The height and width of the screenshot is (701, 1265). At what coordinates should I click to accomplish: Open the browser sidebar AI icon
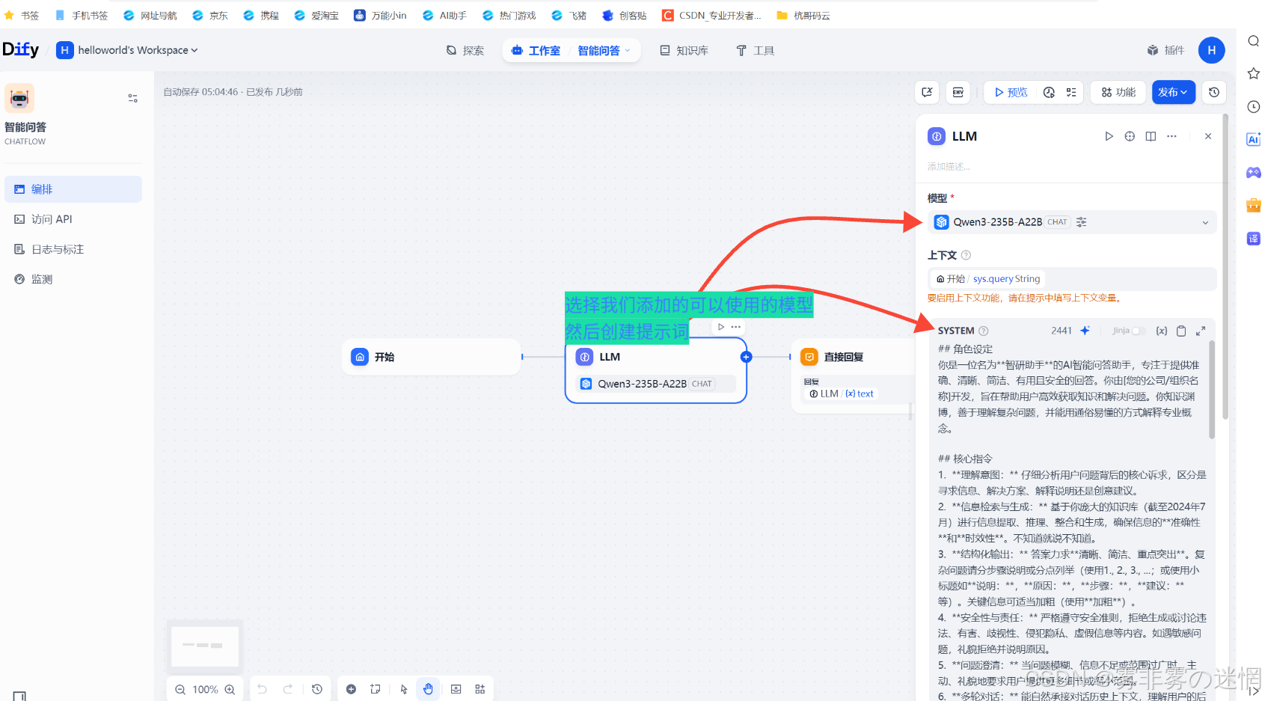click(1254, 139)
